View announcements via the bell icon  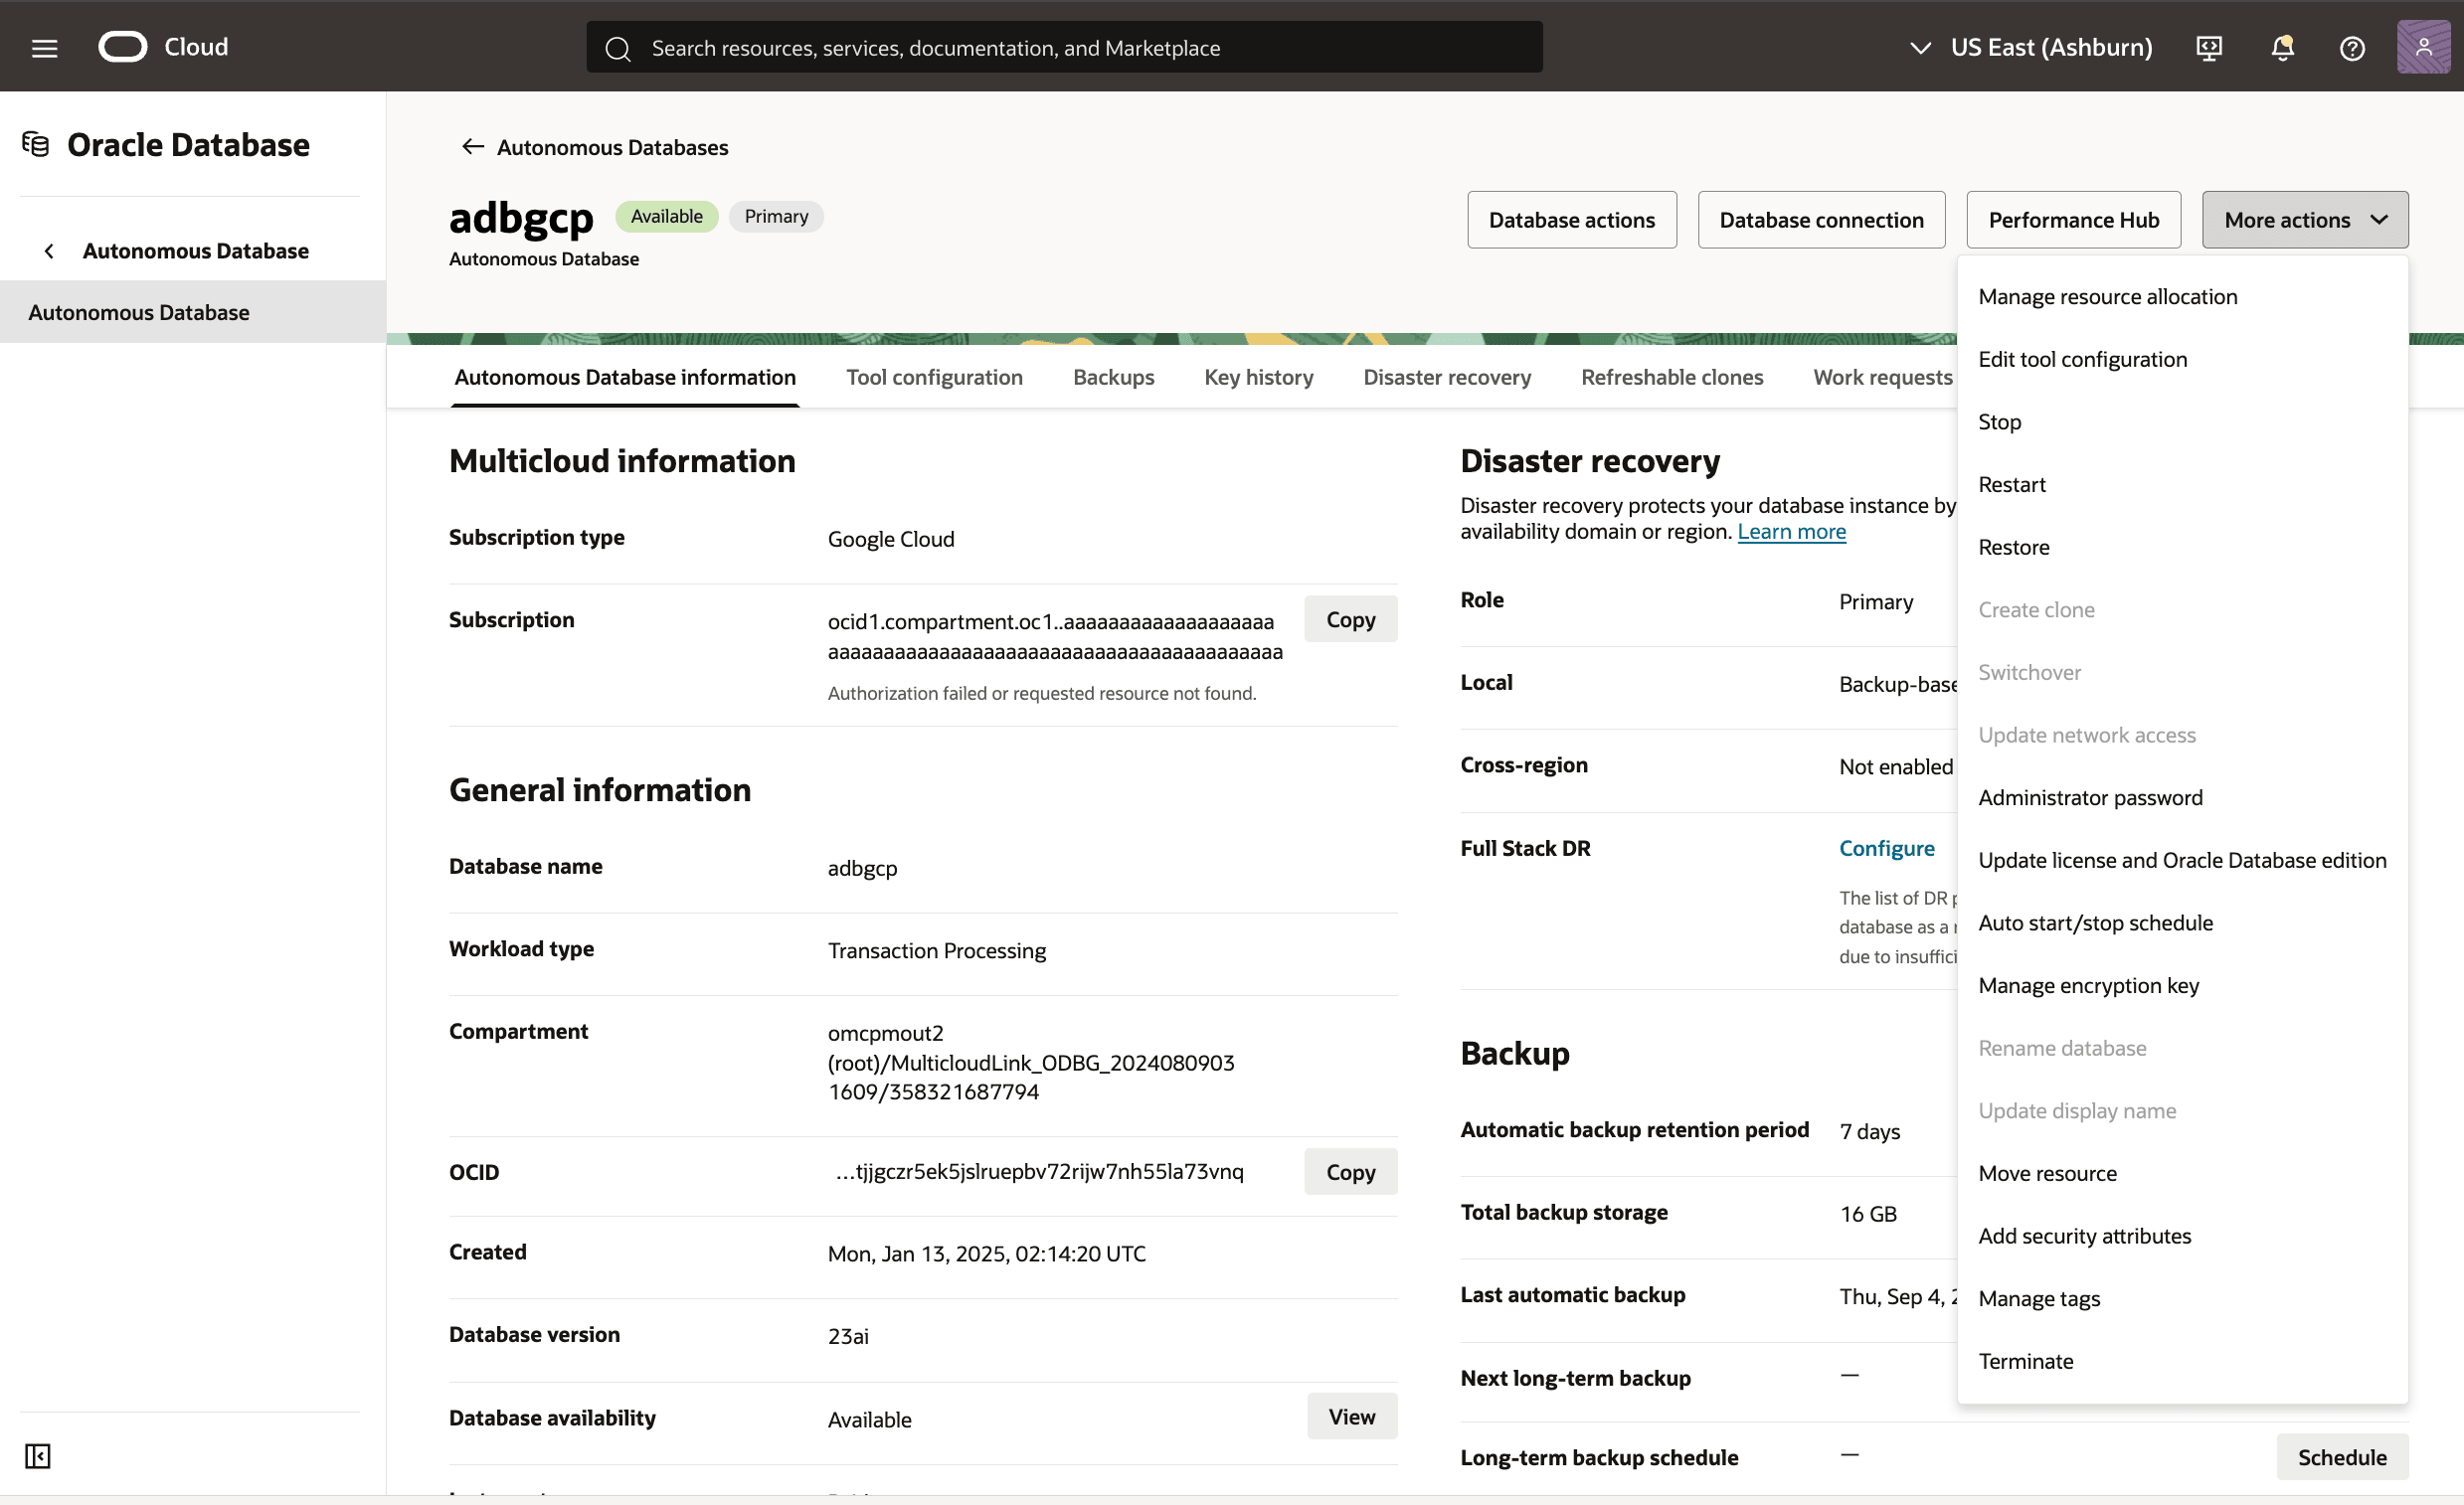2281,47
